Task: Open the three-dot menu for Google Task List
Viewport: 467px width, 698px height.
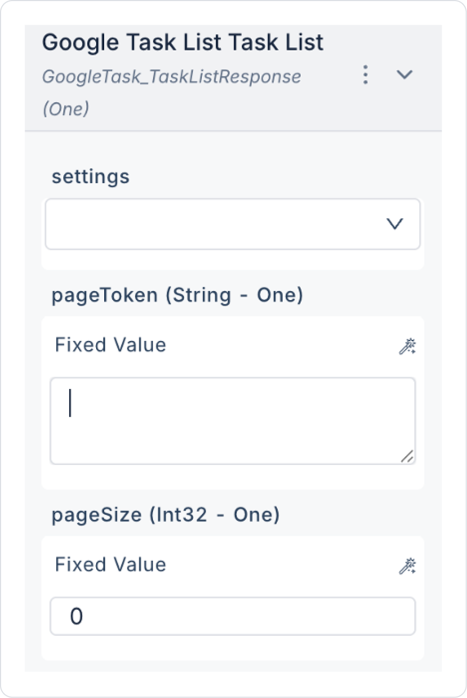Action: (x=365, y=75)
